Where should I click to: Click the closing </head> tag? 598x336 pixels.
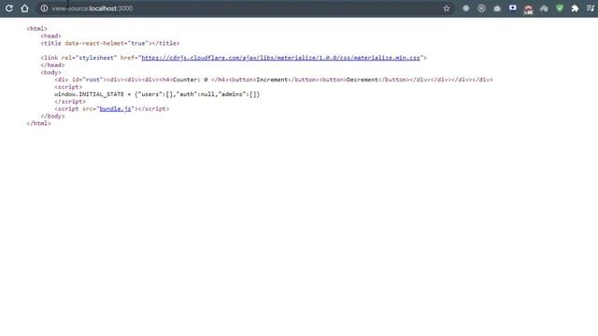pos(52,65)
